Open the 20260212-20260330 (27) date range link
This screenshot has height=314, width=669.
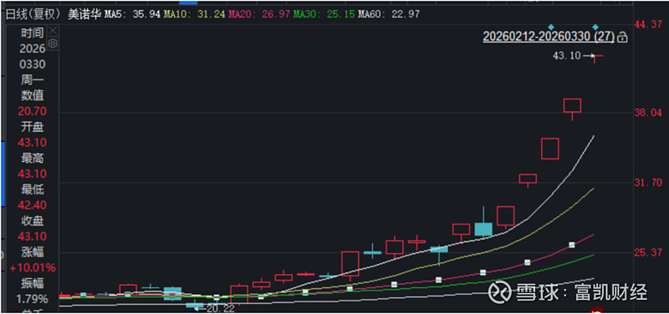click(x=549, y=37)
